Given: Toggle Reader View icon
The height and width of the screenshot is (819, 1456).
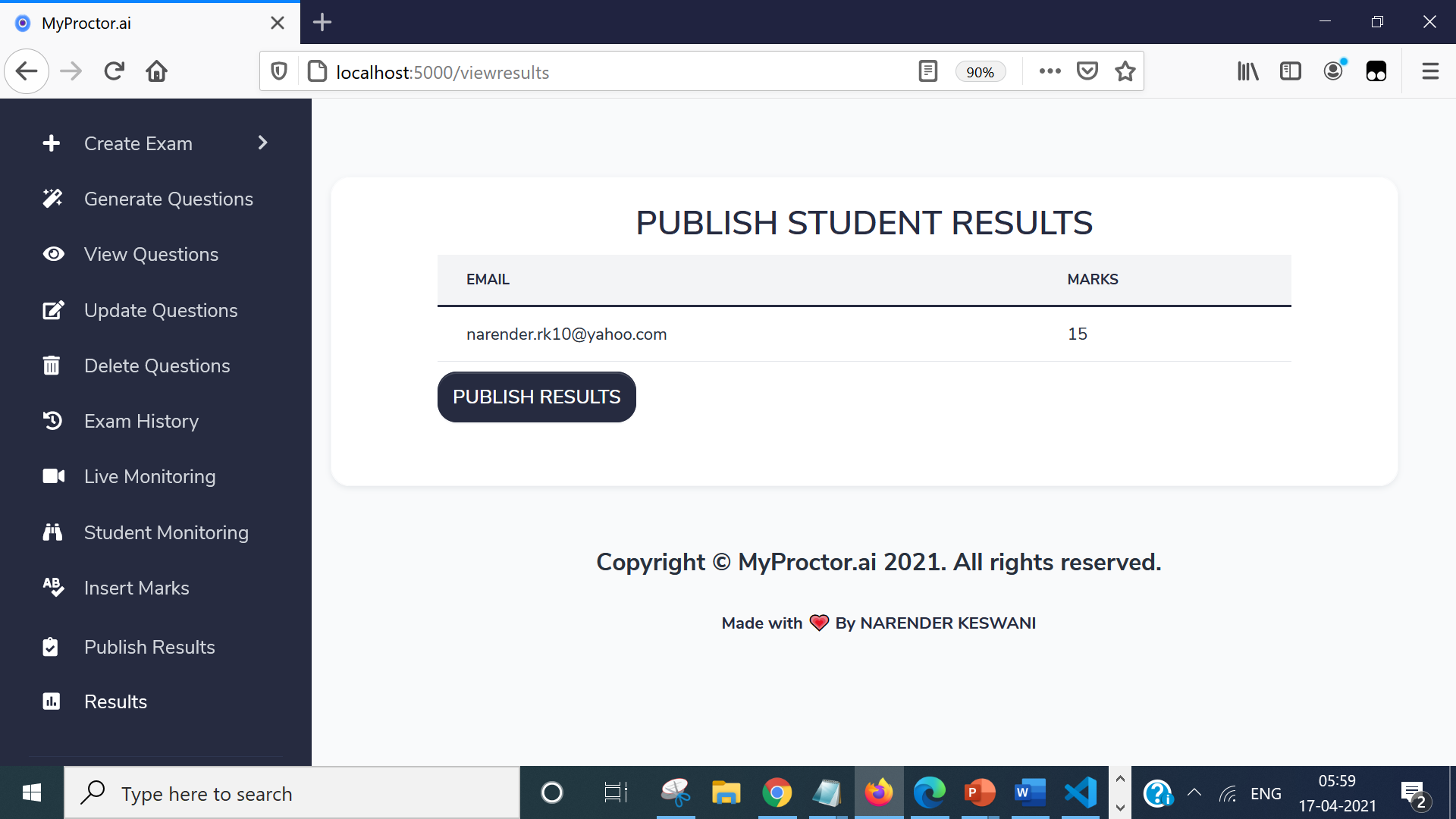Looking at the screenshot, I should click(x=928, y=71).
